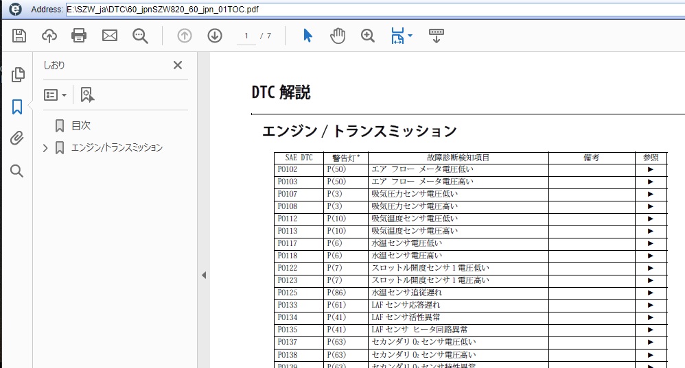Go to previous page arrow
This screenshot has width=685, height=368.
(185, 36)
